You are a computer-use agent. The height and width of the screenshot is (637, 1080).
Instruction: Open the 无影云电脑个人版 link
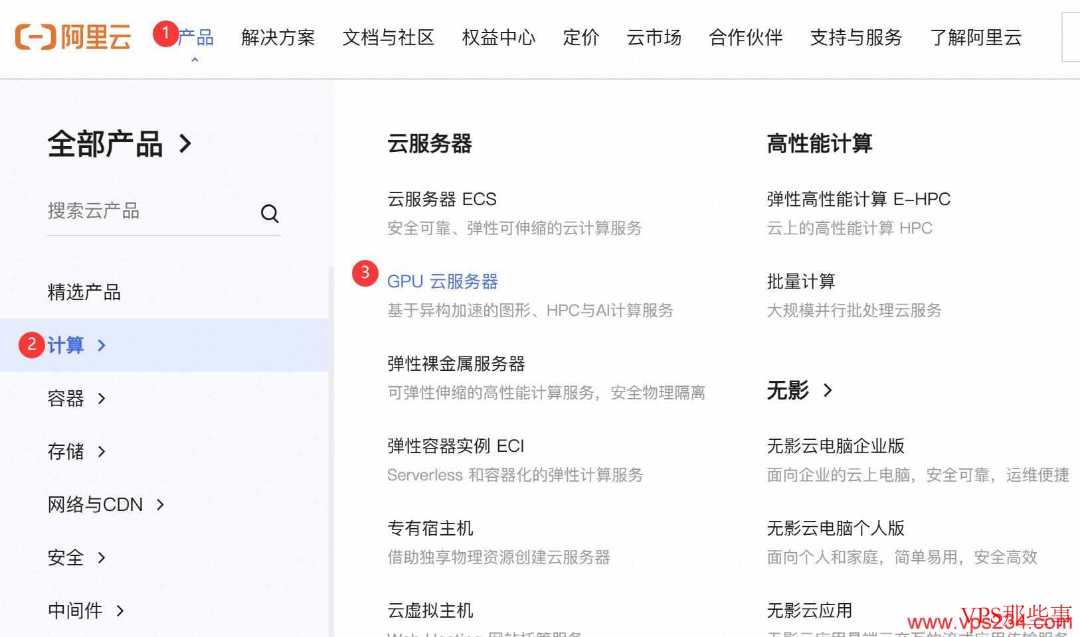836,528
